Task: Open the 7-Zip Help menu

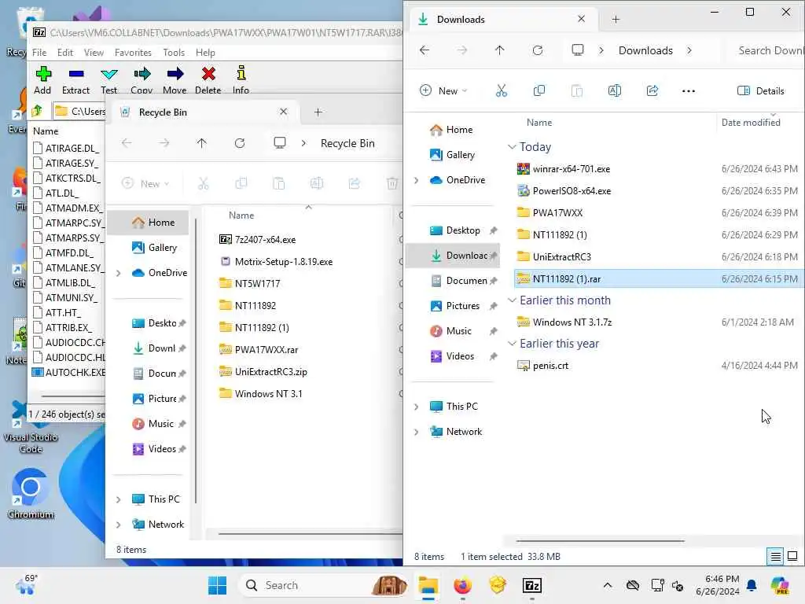Action: (205, 53)
